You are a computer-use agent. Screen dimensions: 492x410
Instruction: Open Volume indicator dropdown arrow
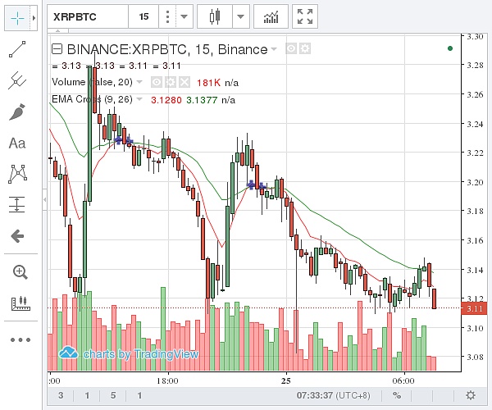point(139,82)
